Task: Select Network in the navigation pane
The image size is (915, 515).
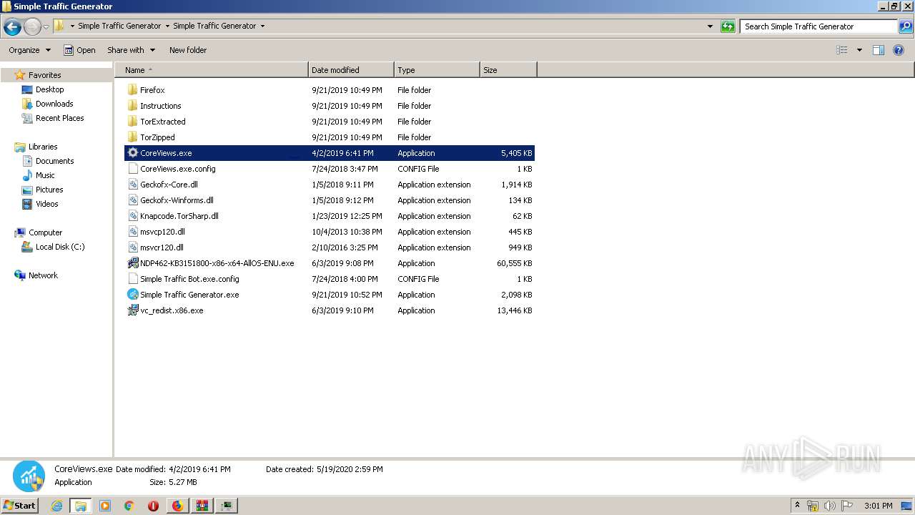Action: pos(43,275)
